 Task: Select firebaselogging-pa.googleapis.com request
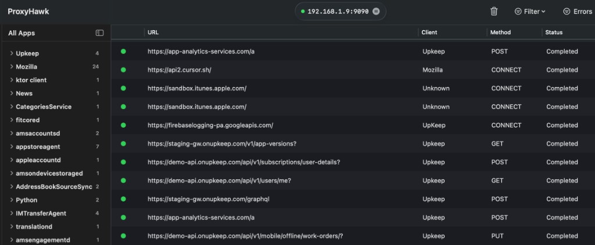(353, 125)
